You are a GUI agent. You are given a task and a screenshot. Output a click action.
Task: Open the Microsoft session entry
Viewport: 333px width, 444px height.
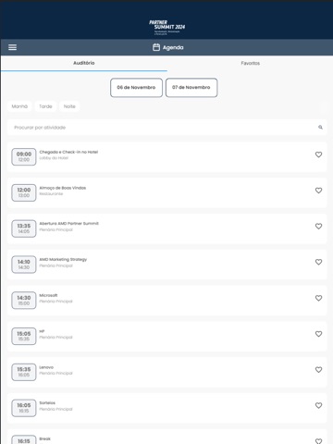[166, 301]
